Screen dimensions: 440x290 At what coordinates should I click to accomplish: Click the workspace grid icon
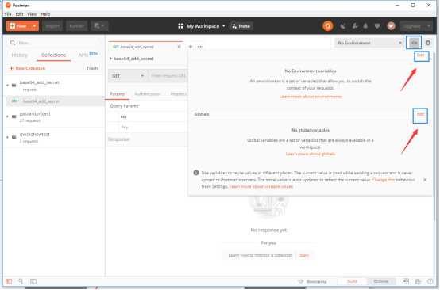(181, 26)
